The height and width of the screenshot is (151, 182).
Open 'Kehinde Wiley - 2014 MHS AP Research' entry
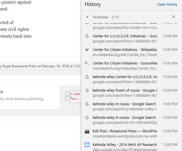coord(125,144)
